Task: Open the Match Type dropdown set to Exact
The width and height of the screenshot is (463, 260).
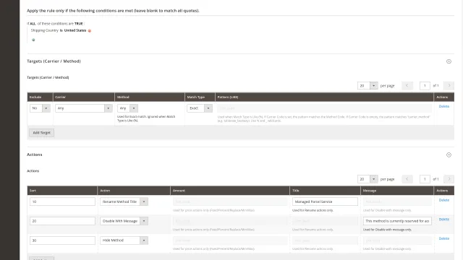Action: tap(200, 108)
